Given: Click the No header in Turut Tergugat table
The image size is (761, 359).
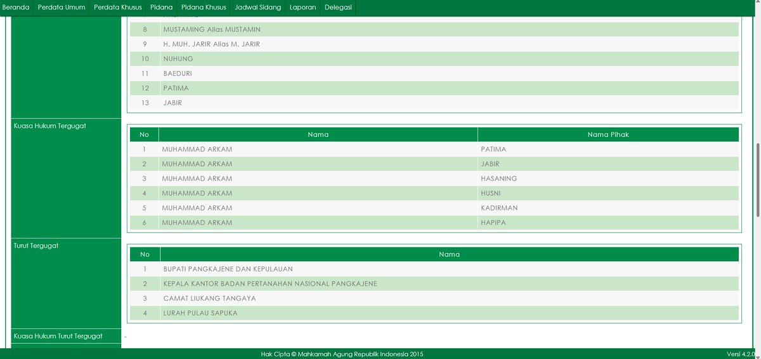Looking at the screenshot, I should coord(145,254).
